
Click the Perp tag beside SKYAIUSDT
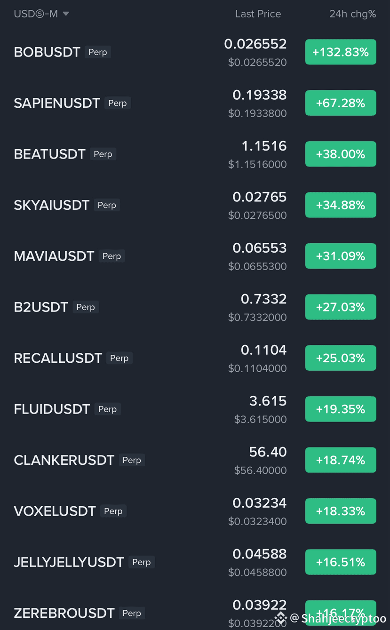point(107,205)
